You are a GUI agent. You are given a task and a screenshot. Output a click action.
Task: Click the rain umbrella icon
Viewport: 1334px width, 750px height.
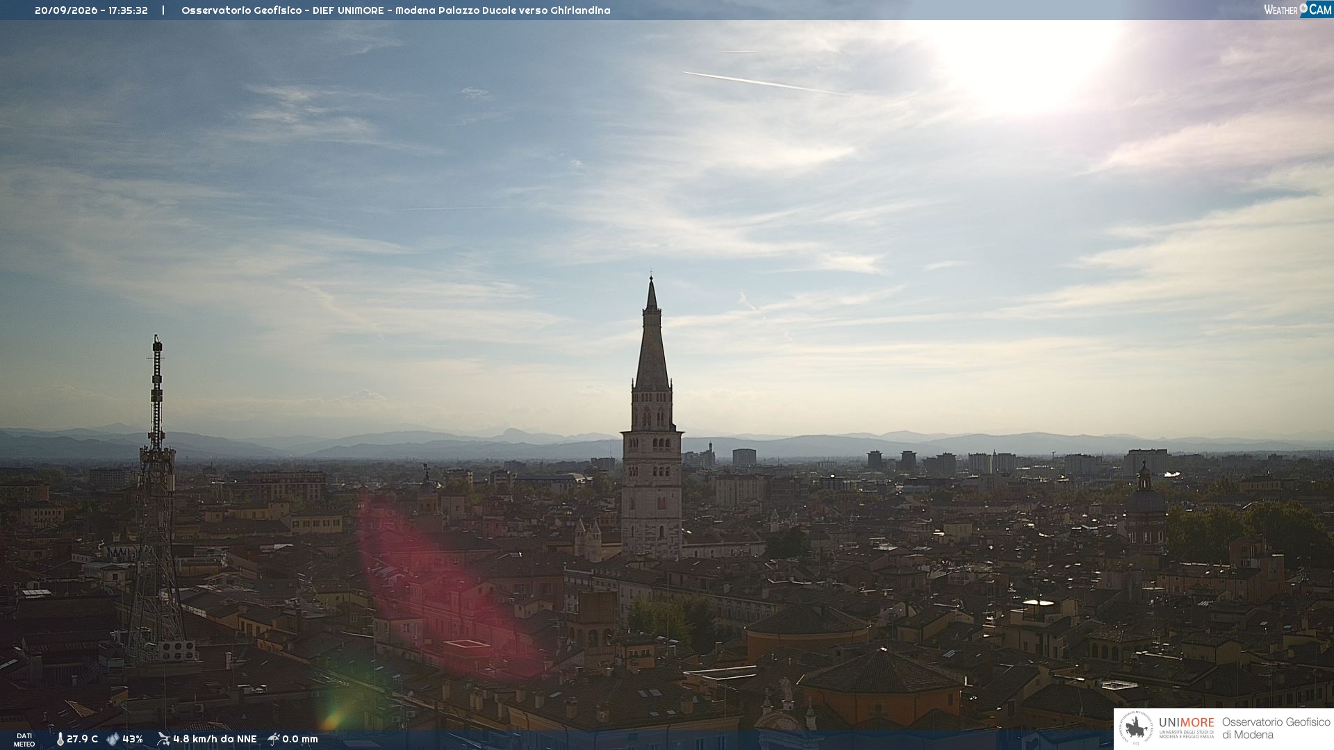point(274,739)
